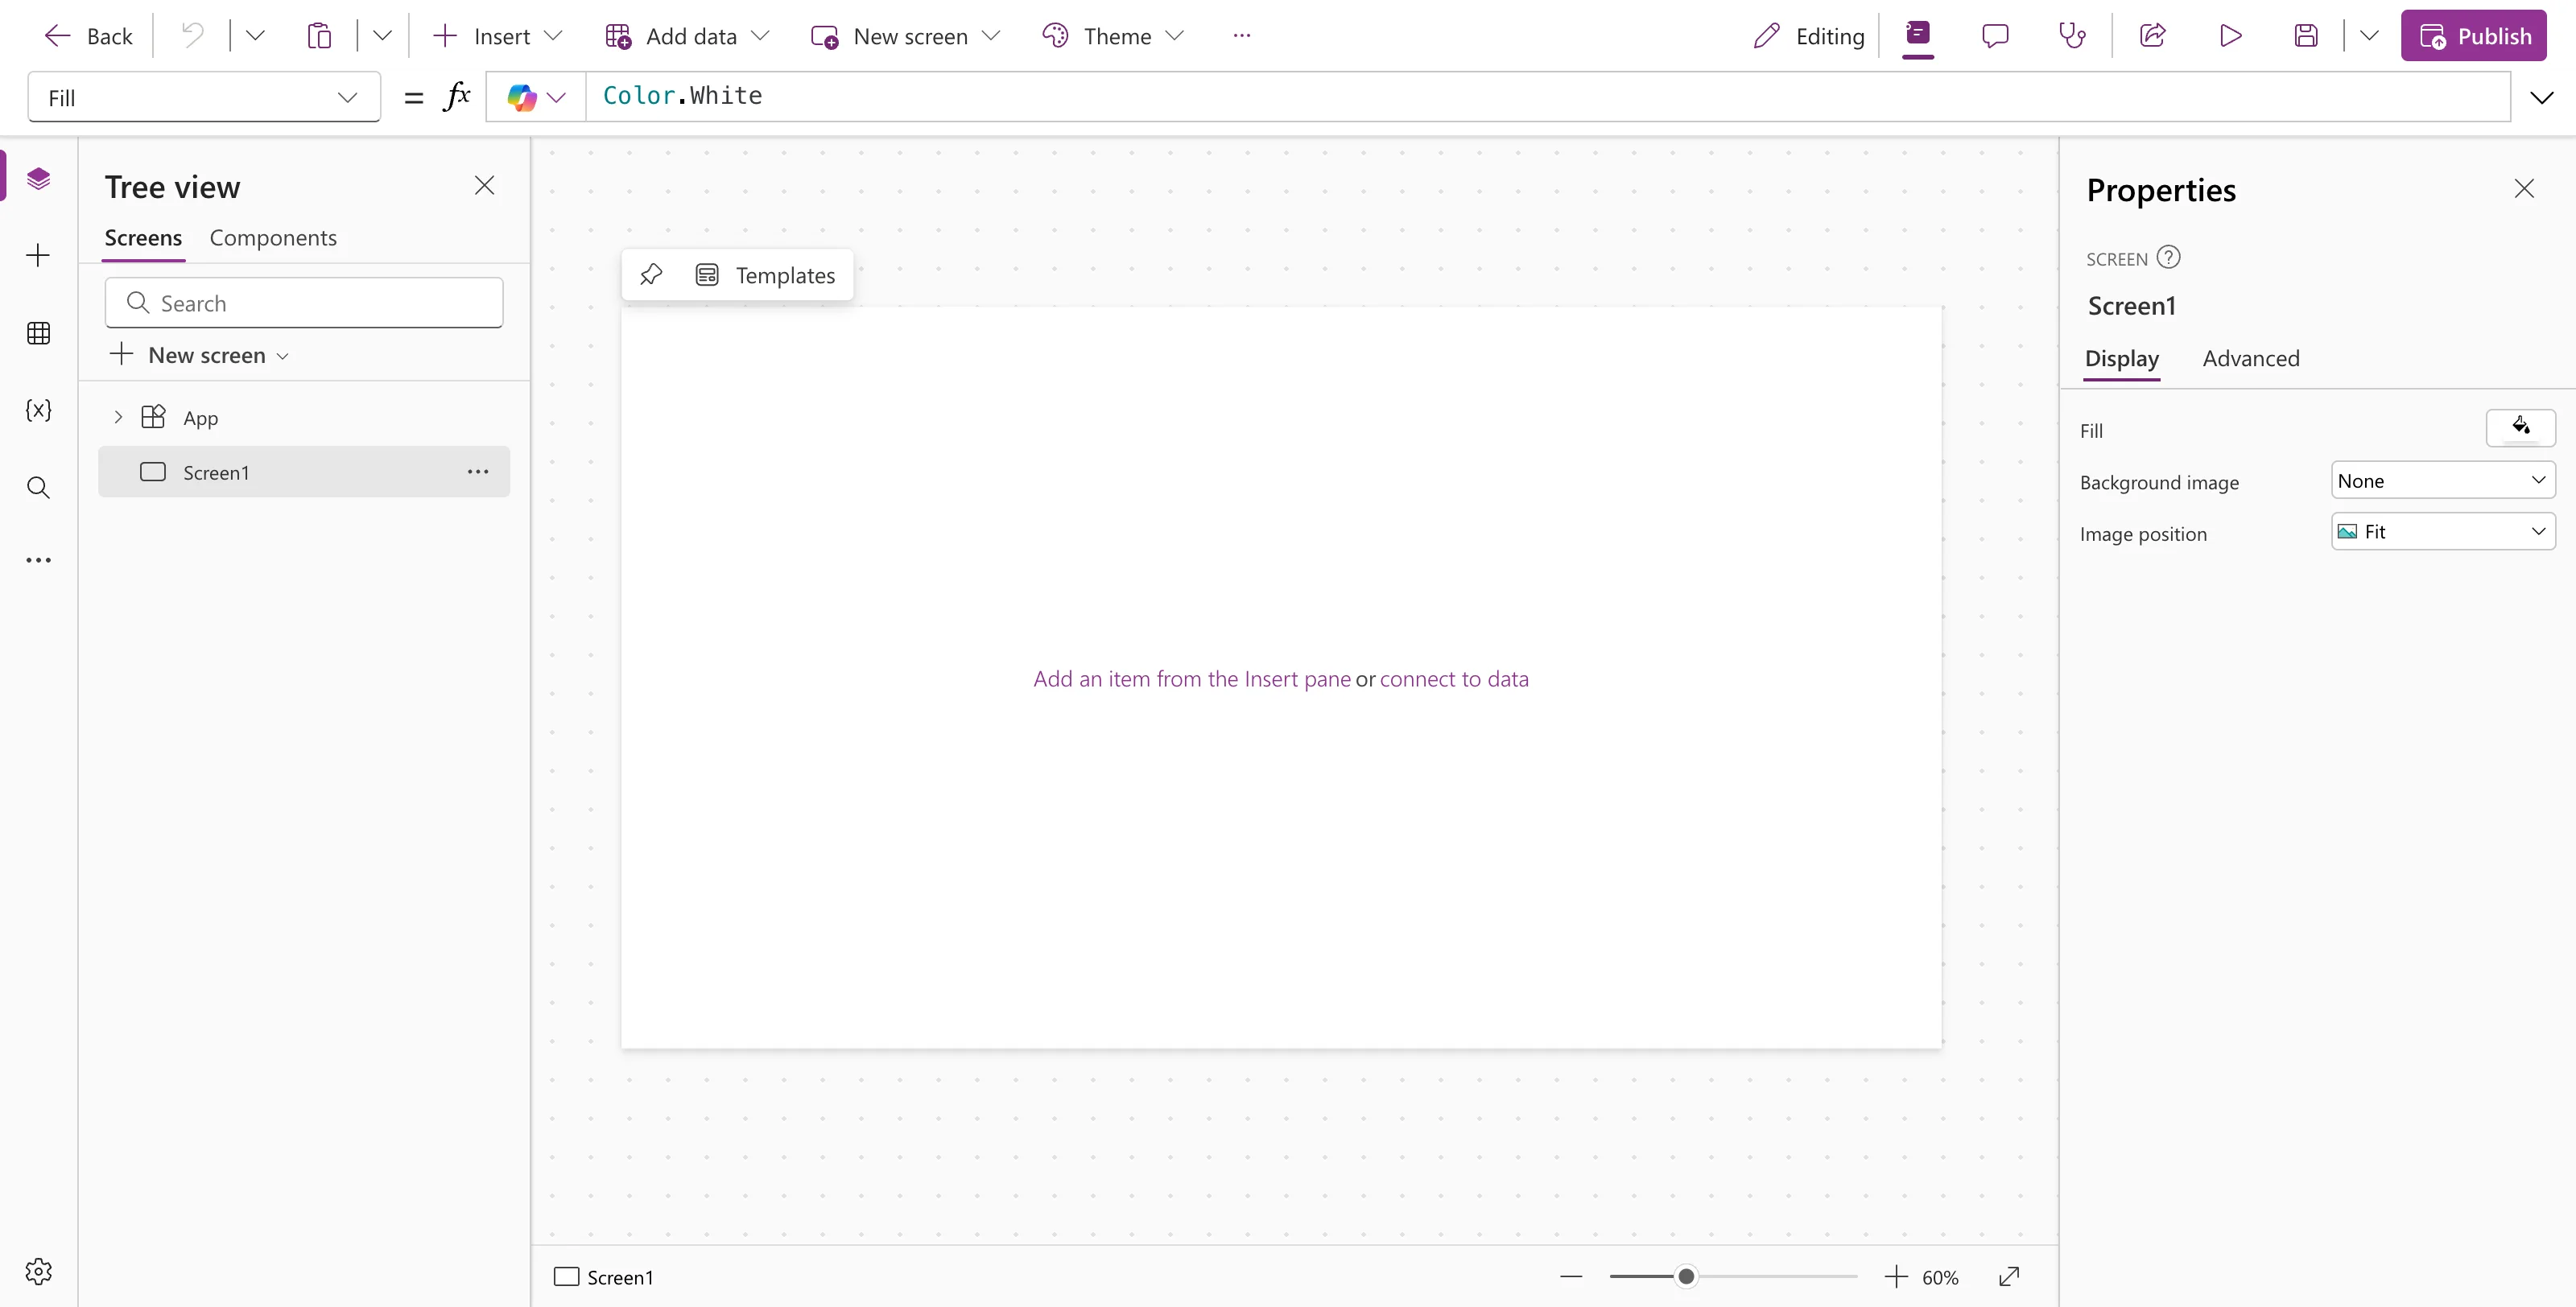This screenshot has height=1307, width=2576.
Task: Close the Tree view panel
Action: (484, 185)
